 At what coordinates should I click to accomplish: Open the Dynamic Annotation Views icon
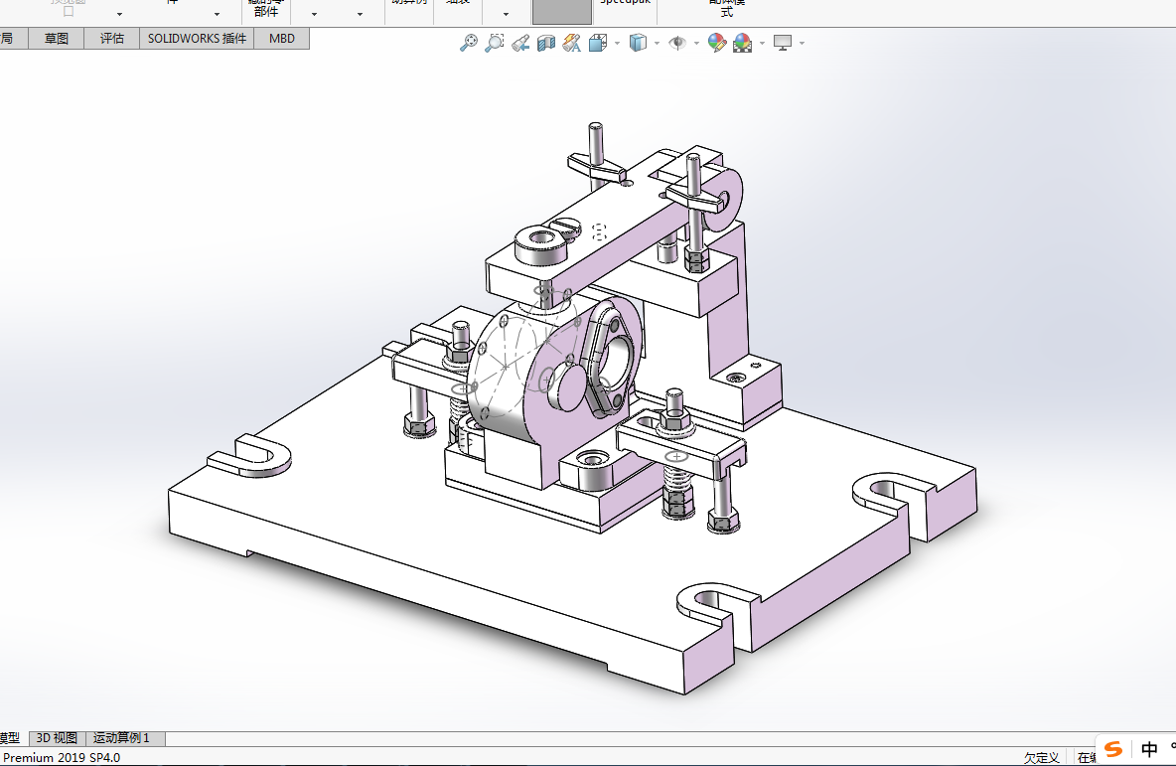click(x=571, y=44)
